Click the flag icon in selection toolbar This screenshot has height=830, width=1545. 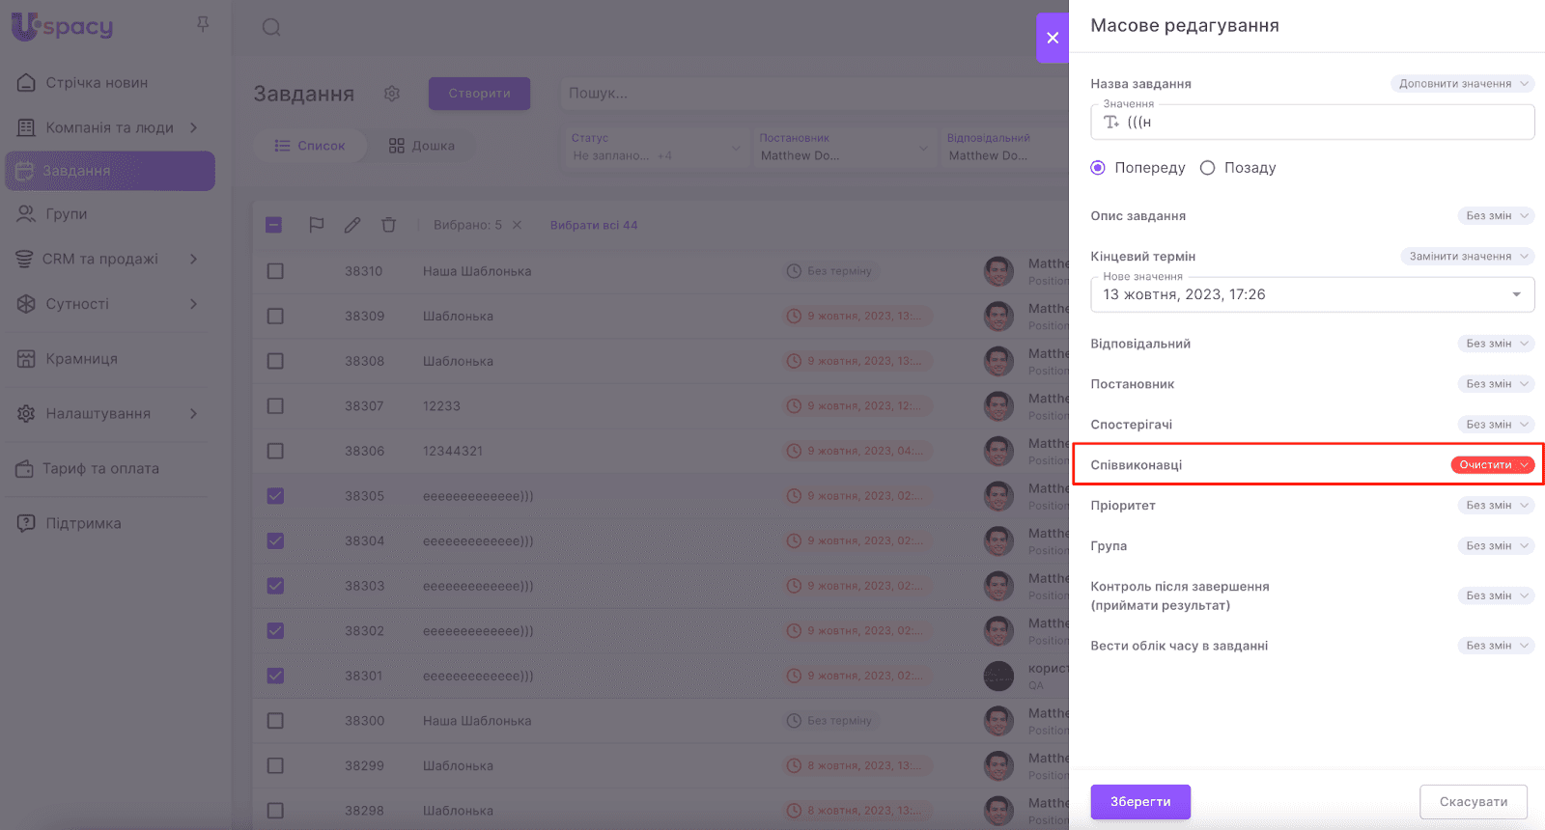[316, 225]
